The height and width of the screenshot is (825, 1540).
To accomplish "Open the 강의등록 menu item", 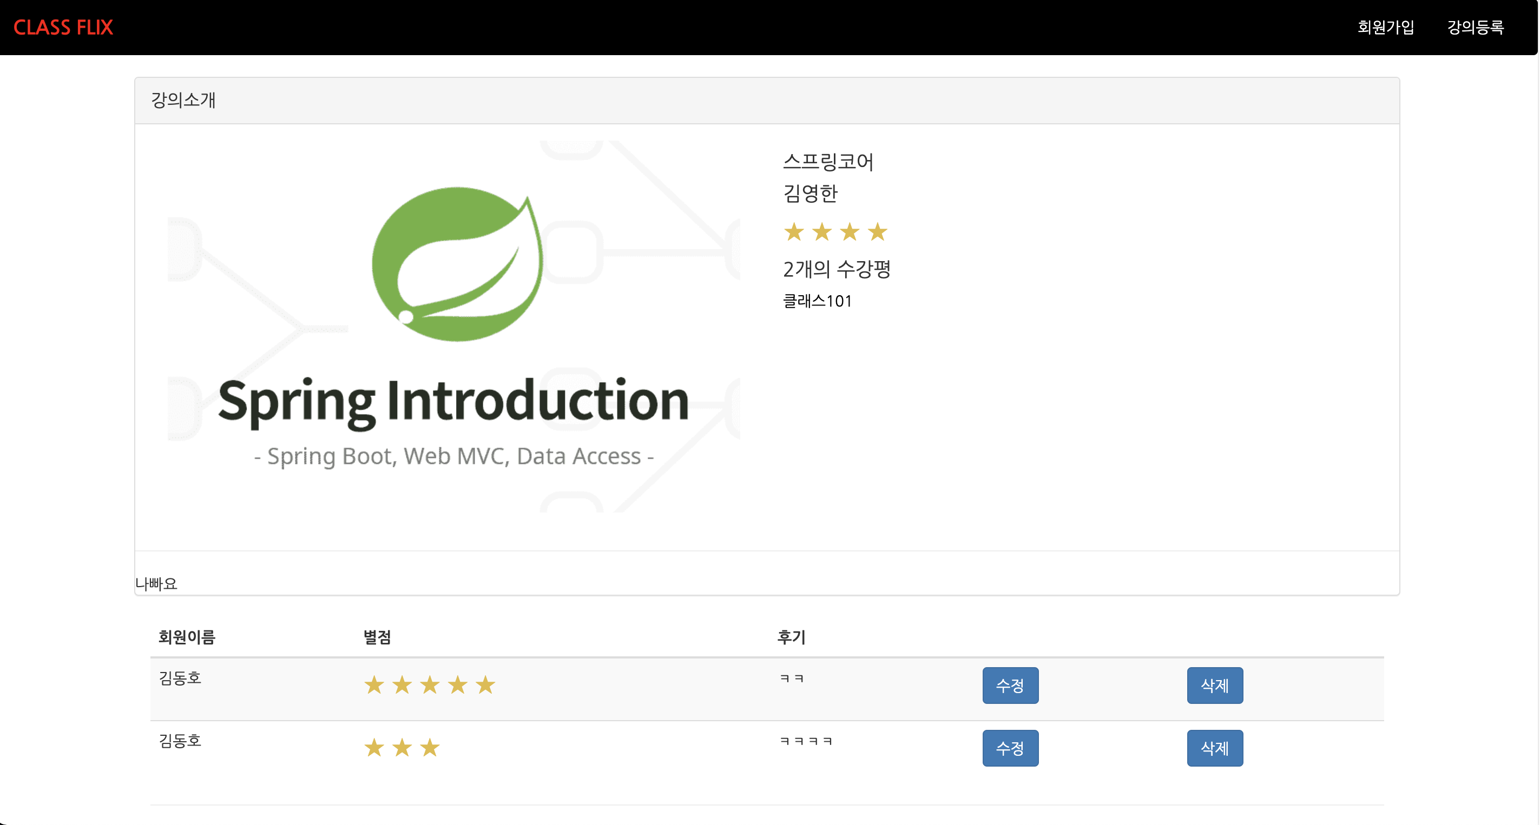I will [1475, 28].
